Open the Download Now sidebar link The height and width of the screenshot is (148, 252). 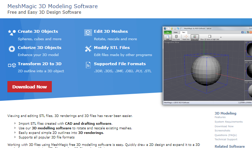(x=224, y=126)
